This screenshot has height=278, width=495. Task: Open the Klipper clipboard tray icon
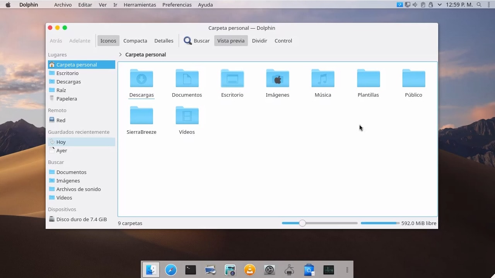pyautogui.click(x=423, y=5)
